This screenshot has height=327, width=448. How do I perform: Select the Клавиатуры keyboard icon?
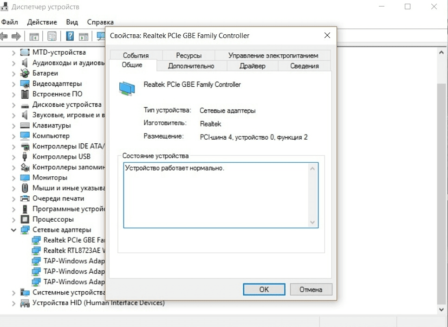point(25,125)
